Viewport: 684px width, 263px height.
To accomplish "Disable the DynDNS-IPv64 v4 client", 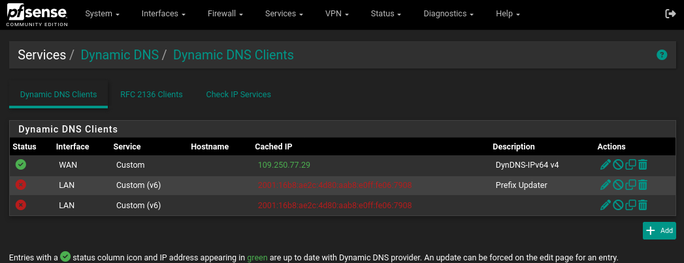I will click(x=617, y=165).
